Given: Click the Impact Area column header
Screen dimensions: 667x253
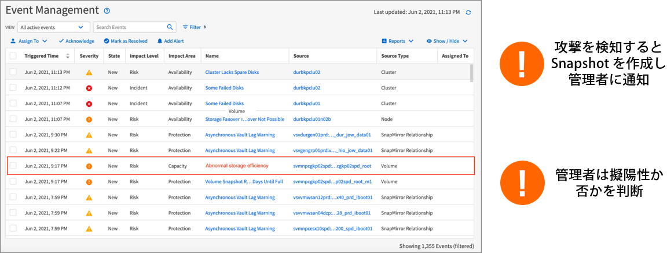Looking at the screenshot, I should coord(182,56).
